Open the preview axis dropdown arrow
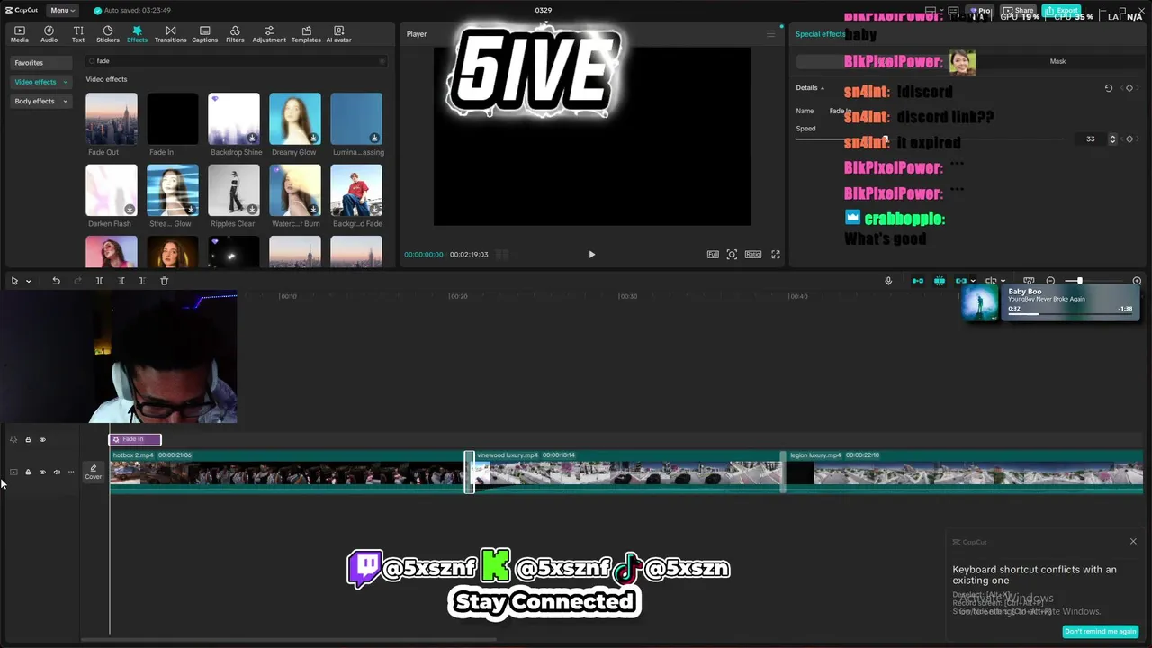The height and width of the screenshot is (648, 1152). coord(1003,281)
